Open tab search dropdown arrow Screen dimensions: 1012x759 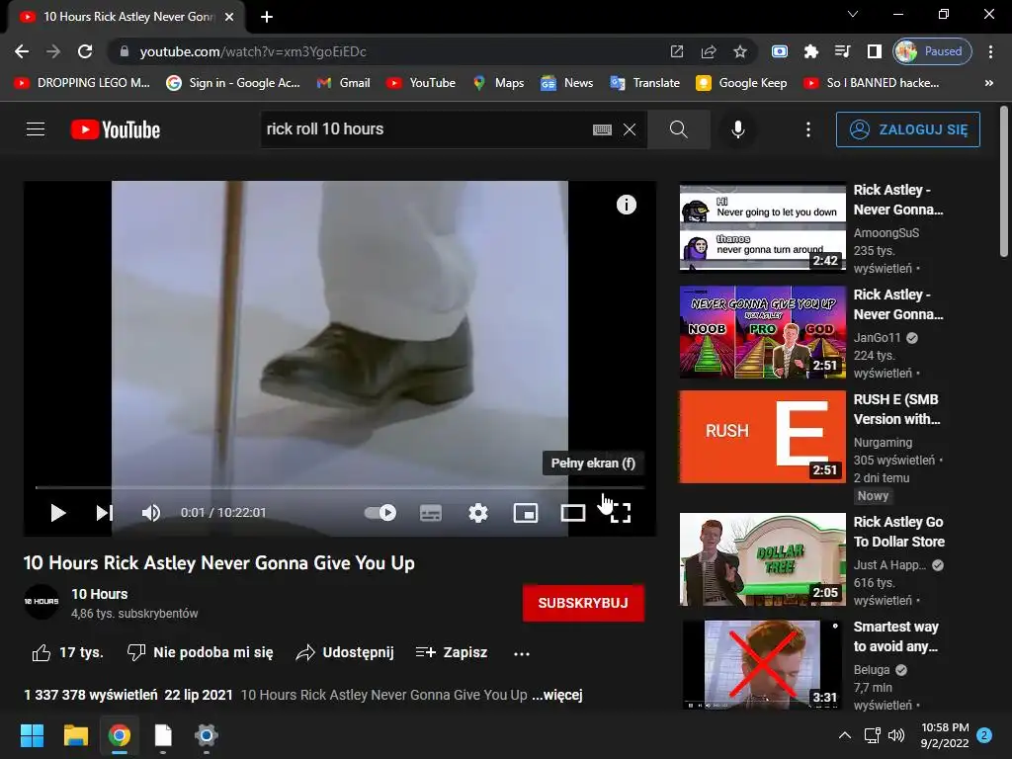click(853, 14)
